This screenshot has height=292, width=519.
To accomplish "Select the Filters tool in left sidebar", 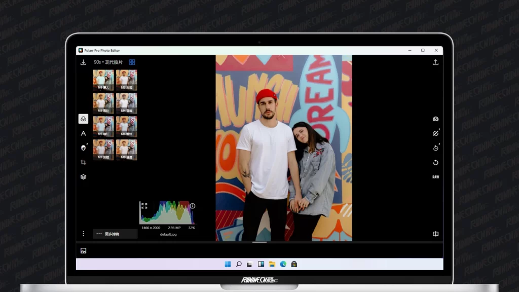I will pyautogui.click(x=83, y=119).
